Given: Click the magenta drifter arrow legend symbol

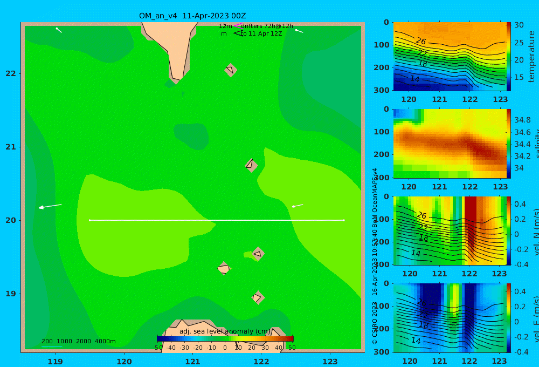Looking at the screenshot, I should pos(238,26).
